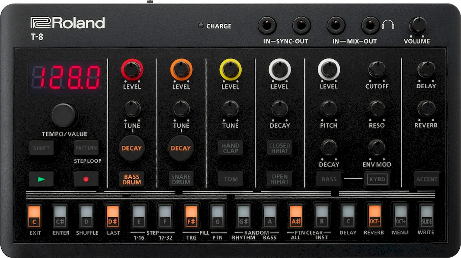The height and width of the screenshot is (258, 461).
Task: Click the MIX OUT headphone jack
Action: pyautogui.click(x=371, y=25)
